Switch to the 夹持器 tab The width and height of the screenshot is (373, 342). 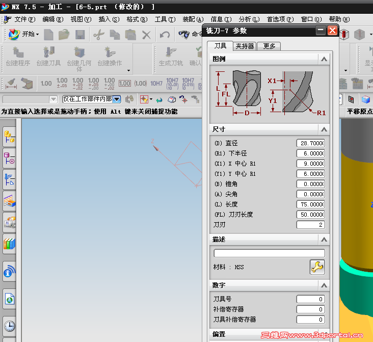click(x=245, y=46)
